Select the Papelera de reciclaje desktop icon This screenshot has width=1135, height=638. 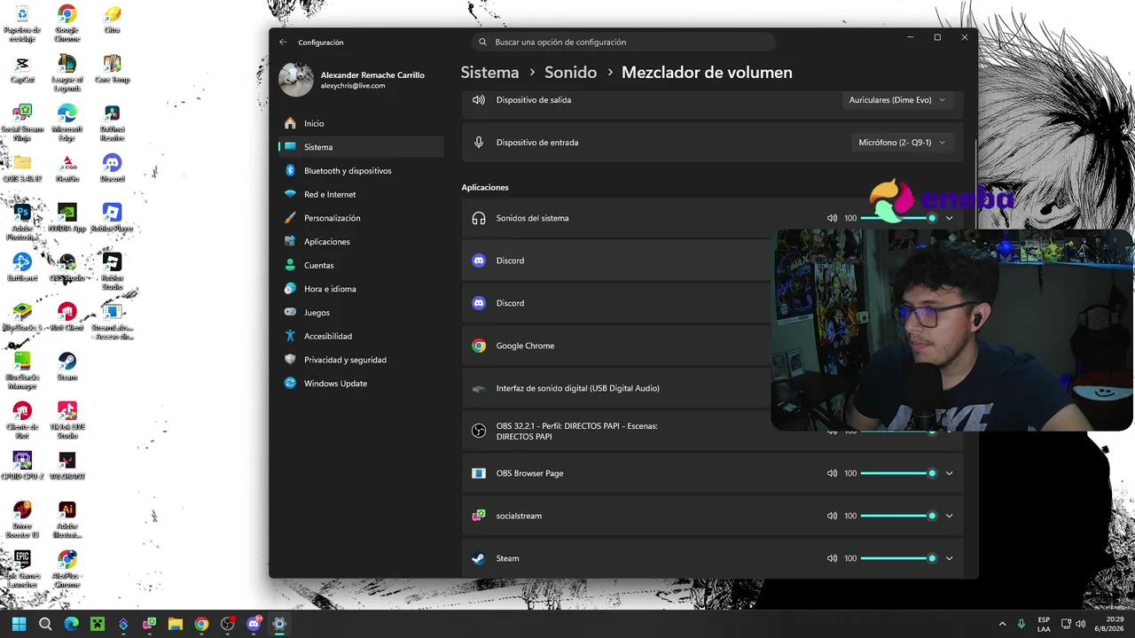point(22,24)
